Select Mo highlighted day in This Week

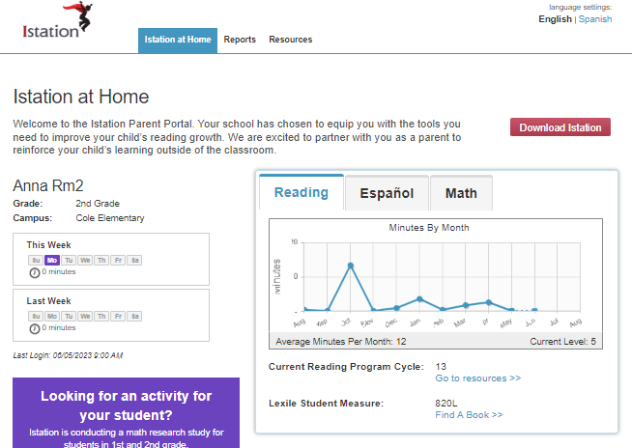[x=52, y=261]
